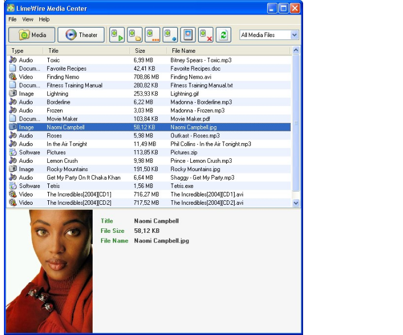Switch to the Theater view

81,35
